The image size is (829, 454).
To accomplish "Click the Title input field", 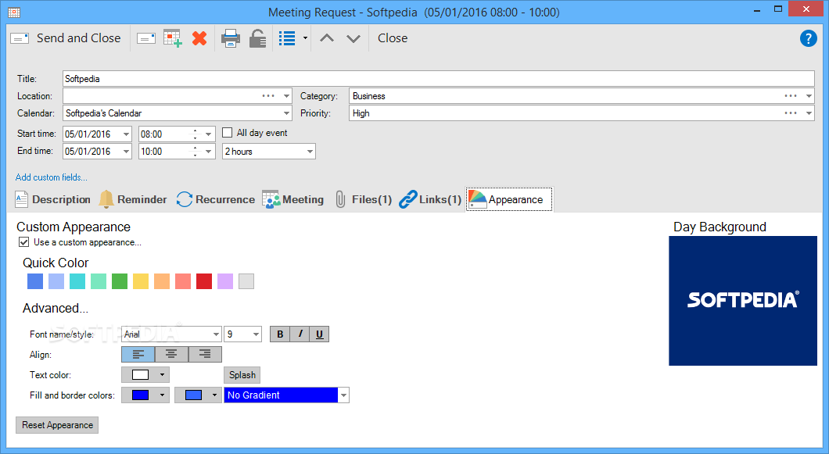I will (x=438, y=79).
